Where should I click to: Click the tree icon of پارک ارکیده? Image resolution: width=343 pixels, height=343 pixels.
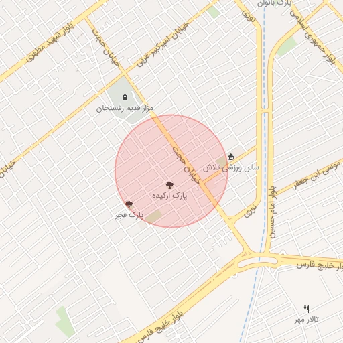pos(170,185)
